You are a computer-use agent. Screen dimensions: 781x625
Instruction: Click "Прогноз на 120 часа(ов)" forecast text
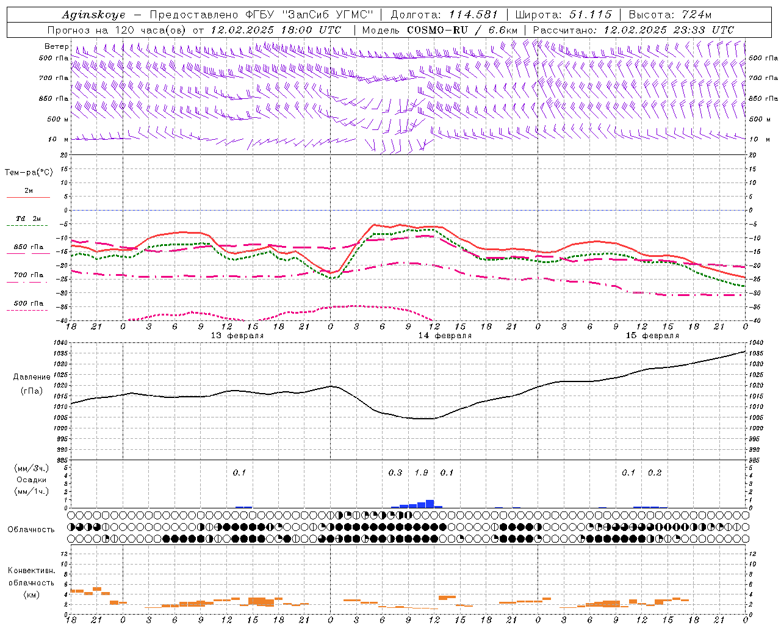118,30
